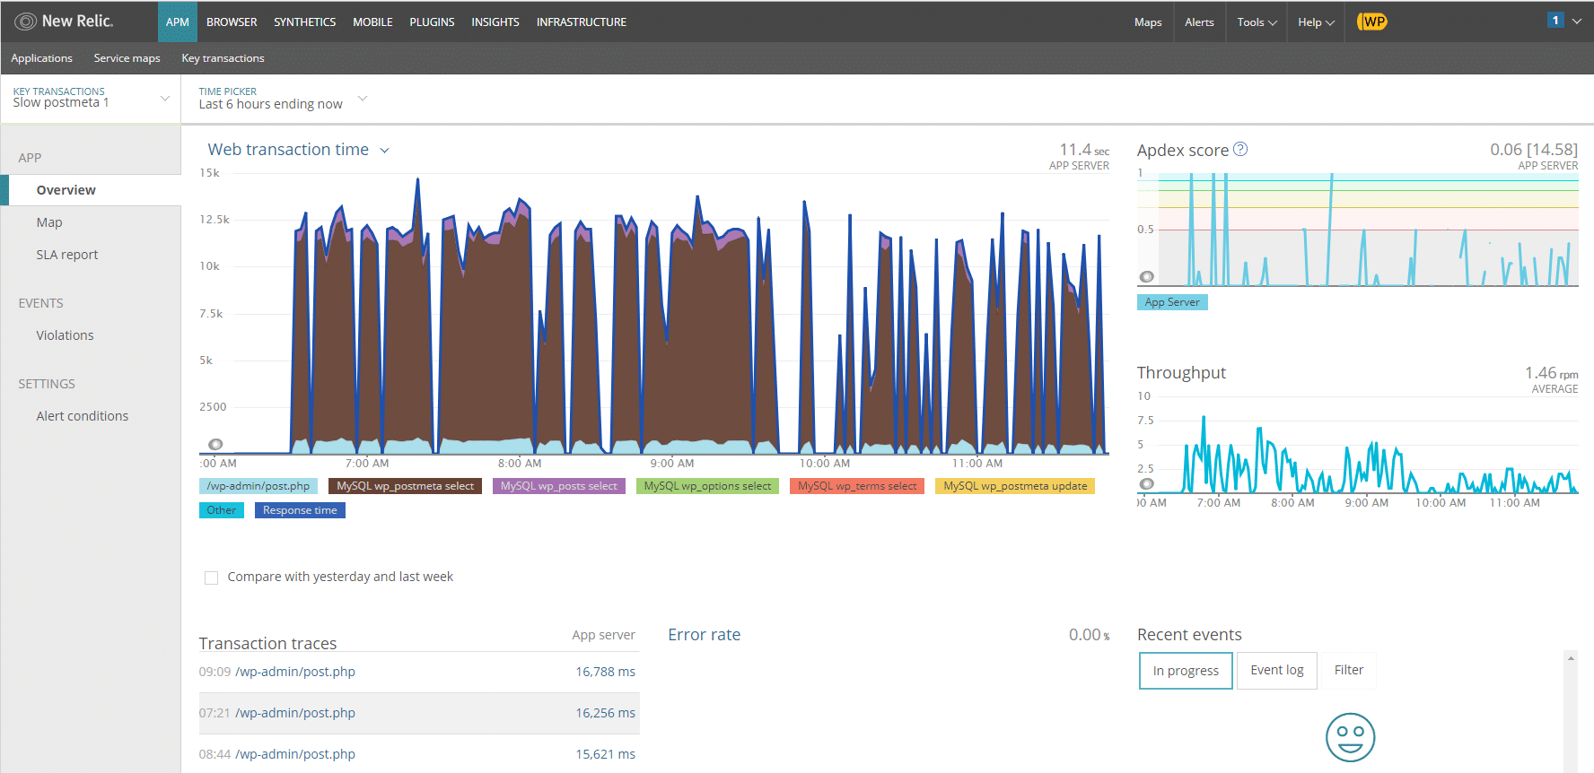
Task: Enable Compare with yesterday and last week
Action: [212, 578]
